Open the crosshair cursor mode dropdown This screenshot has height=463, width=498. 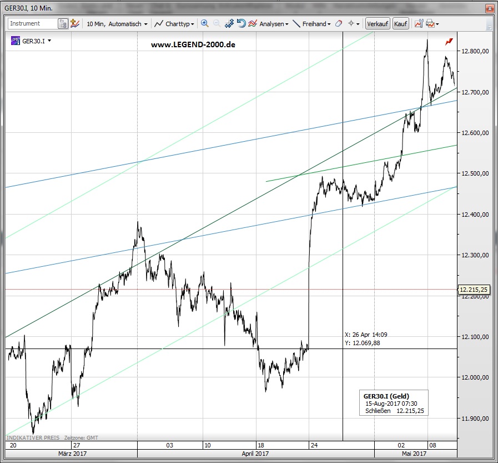[353, 24]
